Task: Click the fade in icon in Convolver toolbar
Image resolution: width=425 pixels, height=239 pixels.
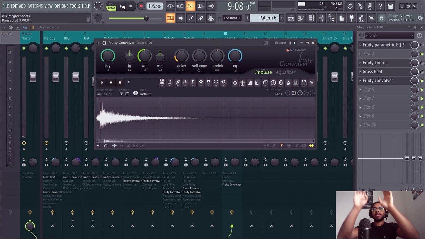Action: [250, 83]
